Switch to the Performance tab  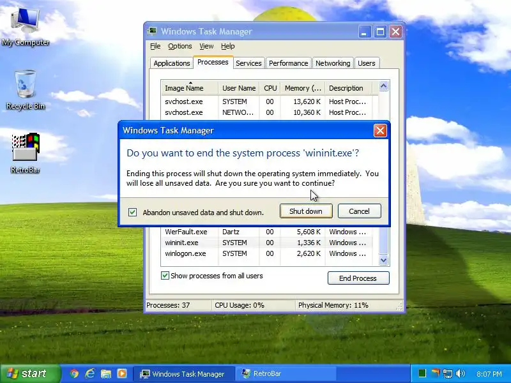pyautogui.click(x=289, y=63)
